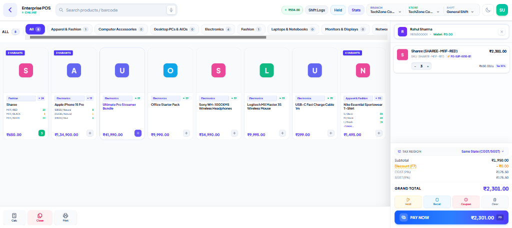This screenshot has width=512, height=228.
Task: Add Sony WH-1000XM5 Headphones to cart
Action: [x=234, y=133]
